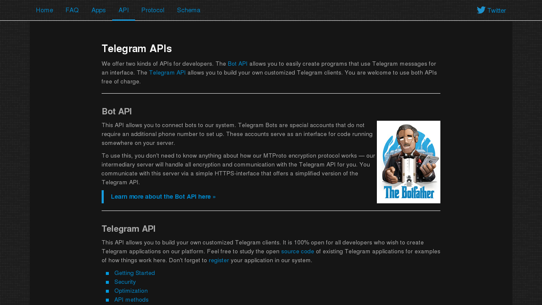Screen dimensions: 542x305
Task: Open the Apps tab
Action: (x=99, y=10)
